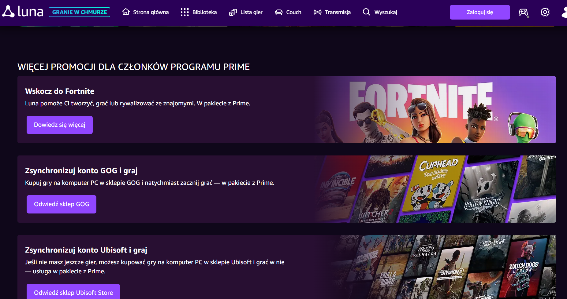
Task: Click the GOG description starting 'Kupuj gry'
Action: pyautogui.click(x=150, y=183)
